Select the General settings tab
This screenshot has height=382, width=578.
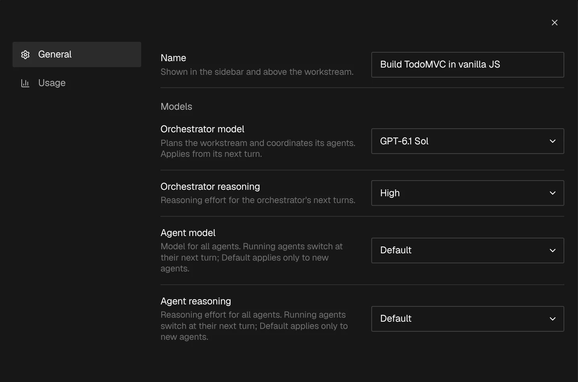click(x=77, y=54)
